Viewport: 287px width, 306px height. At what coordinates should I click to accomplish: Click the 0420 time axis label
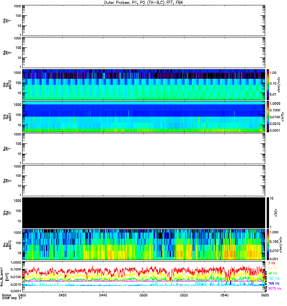[x=62, y=295]
